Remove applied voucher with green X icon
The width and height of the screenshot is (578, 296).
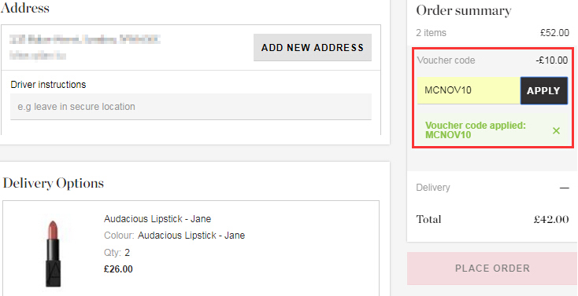[x=556, y=130]
